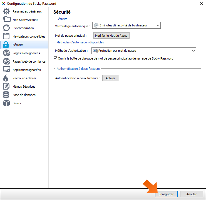Image resolution: width=206 pixels, height=200 pixels.
Task: Open Applications ignorées settings
Action: 24,70
